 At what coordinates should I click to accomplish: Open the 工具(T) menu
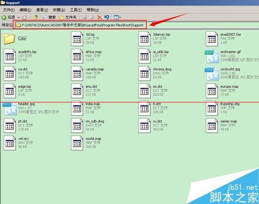[x=76, y=10]
